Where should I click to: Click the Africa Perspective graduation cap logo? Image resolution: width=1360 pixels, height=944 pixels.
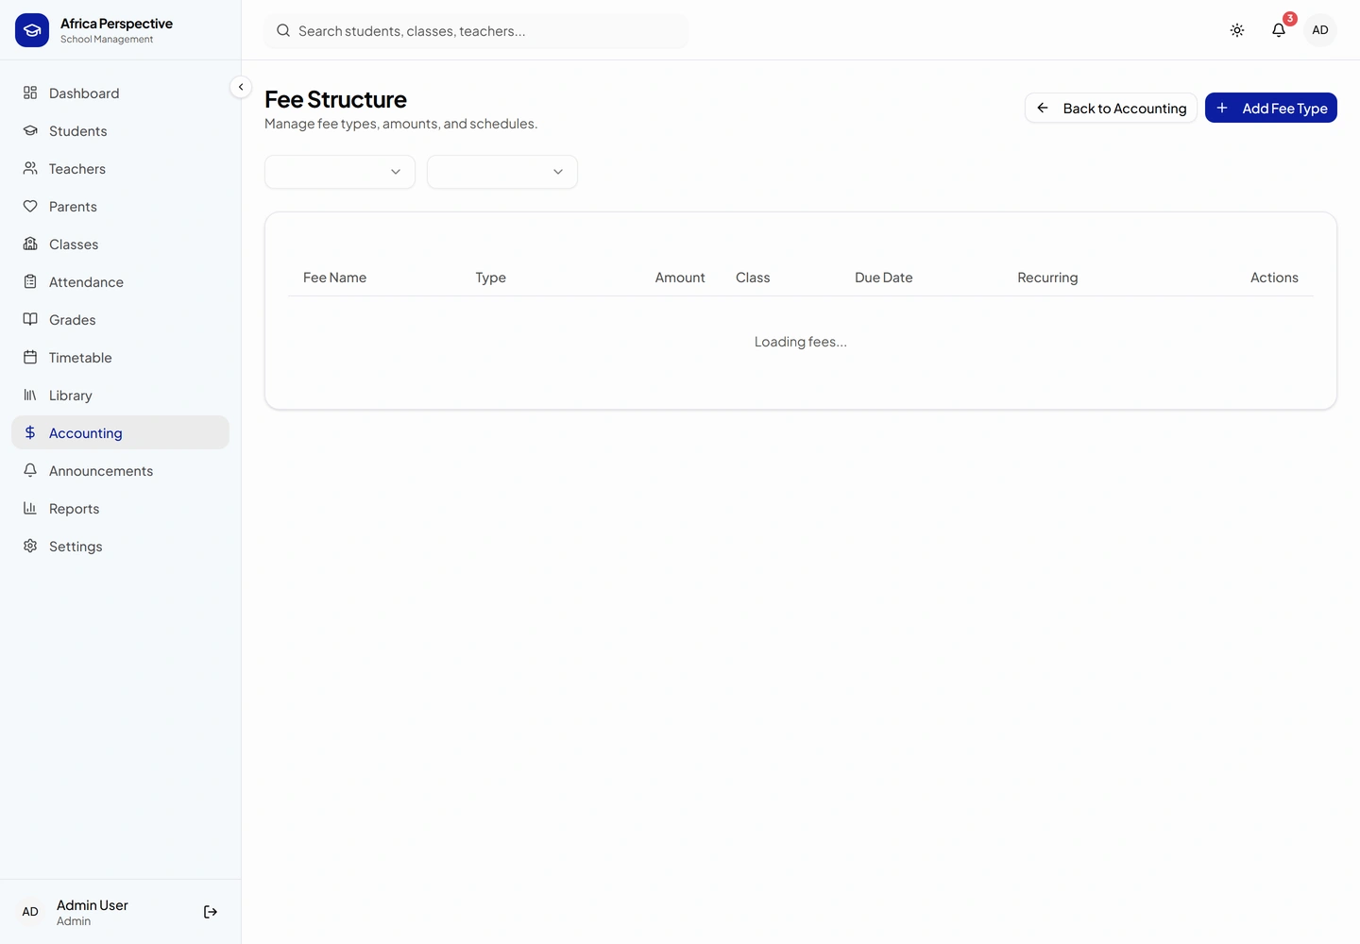[x=32, y=30]
